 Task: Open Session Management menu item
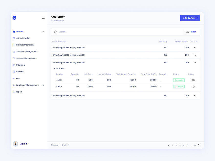pos(26,58)
